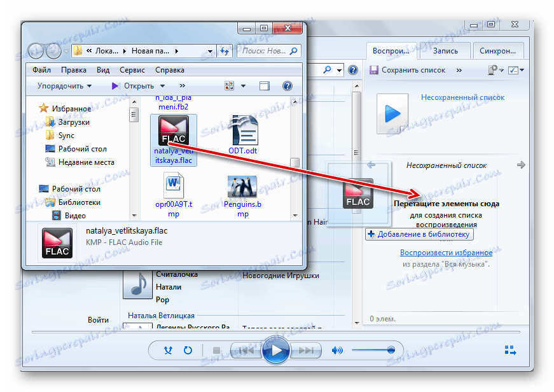The height and width of the screenshot is (392, 554).
Task: Expand Media Player search options dropdown
Action: click(339, 70)
